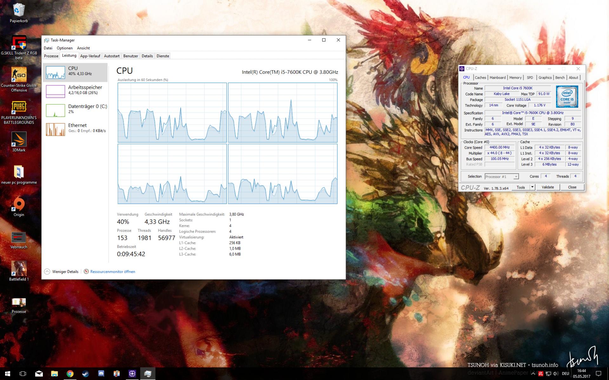Open the Optionen menu in Task-Manager
609x380 pixels.
[65, 48]
